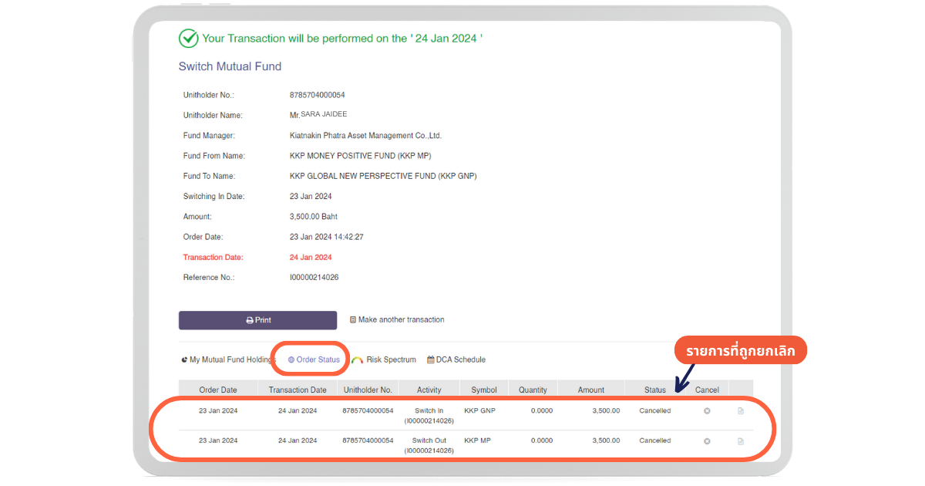Open the Order Status tab
925x486 pixels.
point(318,360)
